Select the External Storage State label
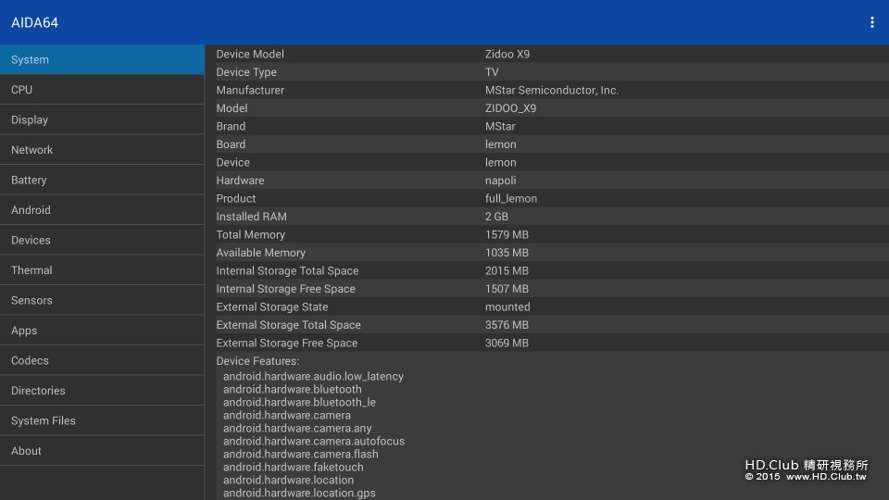The width and height of the screenshot is (889, 500). (x=272, y=306)
